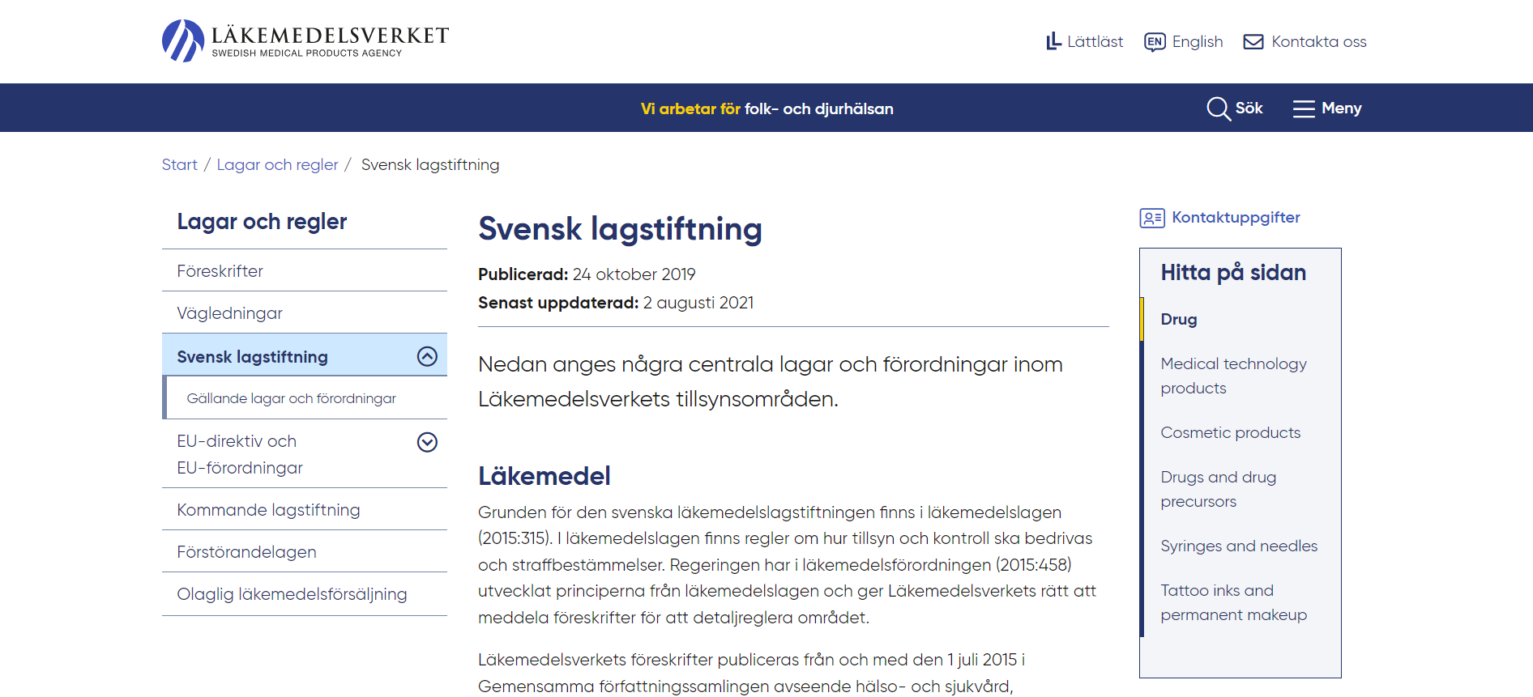Click the Lättläst easy-read icon
The height and width of the screenshot is (697, 1533).
1053,41
